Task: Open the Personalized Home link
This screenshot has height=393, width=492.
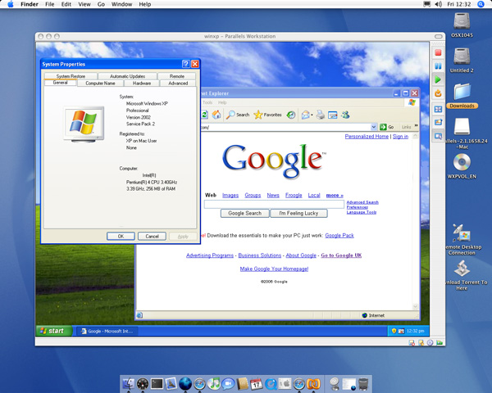Action: click(x=367, y=137)
